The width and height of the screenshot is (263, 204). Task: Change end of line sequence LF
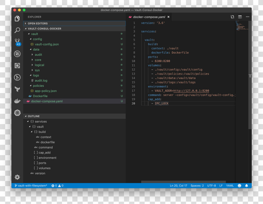[x=221, y=186]
